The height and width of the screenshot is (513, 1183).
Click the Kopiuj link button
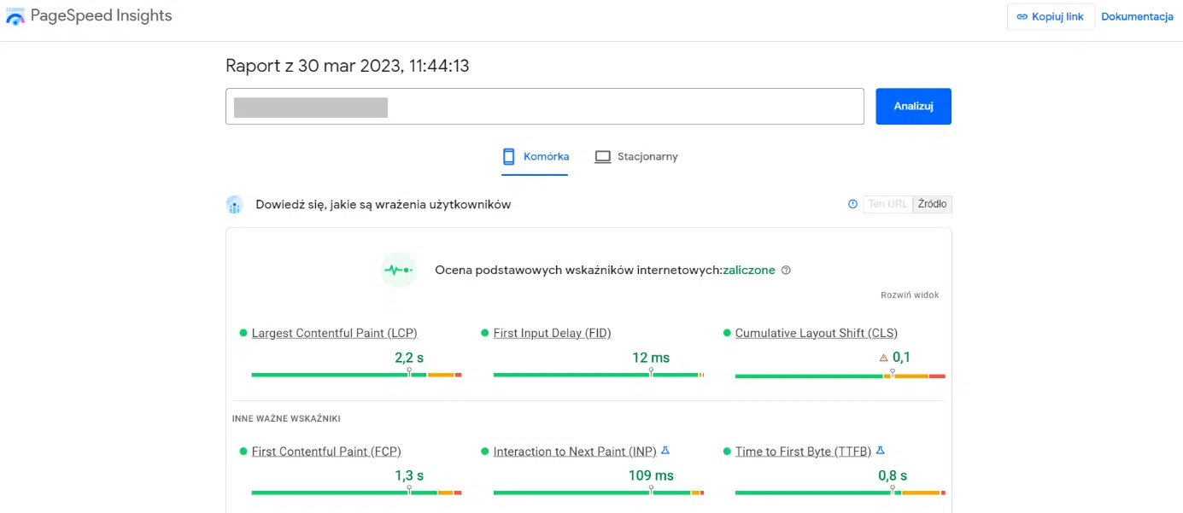pyautogui.click(x=1051, y=17)
